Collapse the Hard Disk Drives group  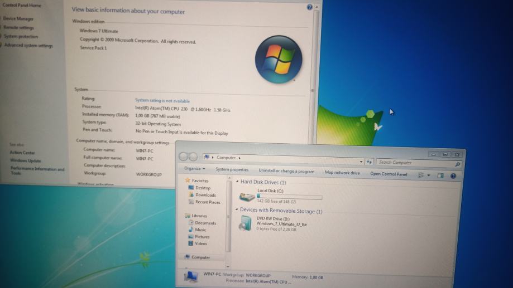(x=236, y=182)
